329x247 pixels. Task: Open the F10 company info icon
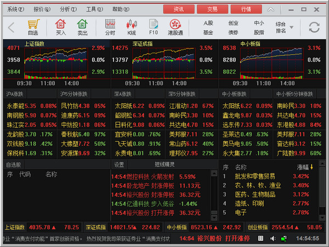pos(154,27)
